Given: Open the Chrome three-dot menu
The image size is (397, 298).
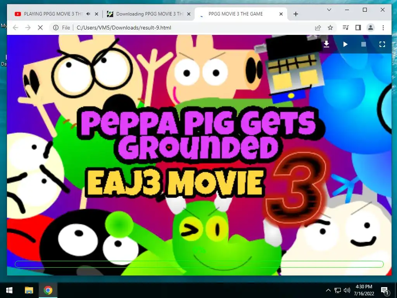Looking at the screenshot, I should (x=383, y=28).
